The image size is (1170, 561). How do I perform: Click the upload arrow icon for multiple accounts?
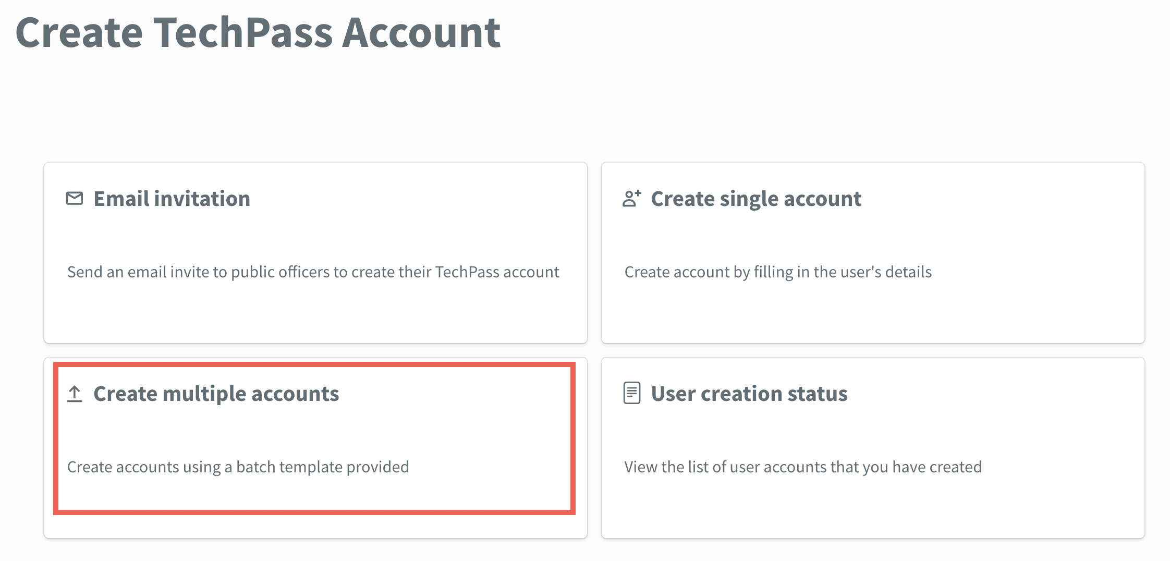point(75,394)
